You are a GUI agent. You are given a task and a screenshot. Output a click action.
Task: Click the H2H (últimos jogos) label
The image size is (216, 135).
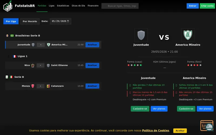164,62
